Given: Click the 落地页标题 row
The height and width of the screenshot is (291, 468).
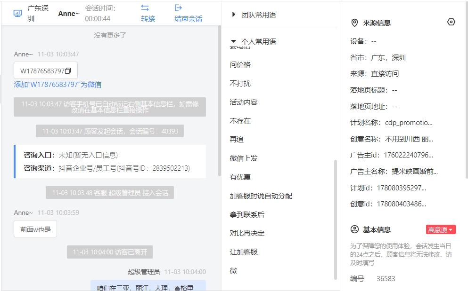Looking at the screenshot, I should coord(374,90).
